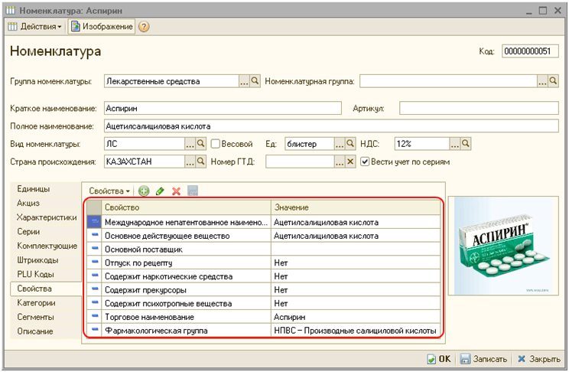Delete property with red X icon
569x372 pixels.
pyautogui.click(x=176, y=191)
